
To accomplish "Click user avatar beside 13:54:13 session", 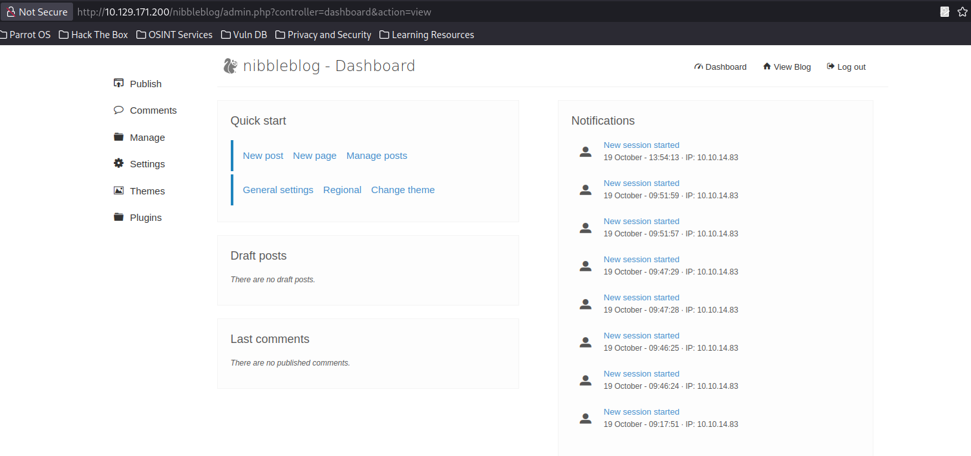I will click(x=585, y=152).
